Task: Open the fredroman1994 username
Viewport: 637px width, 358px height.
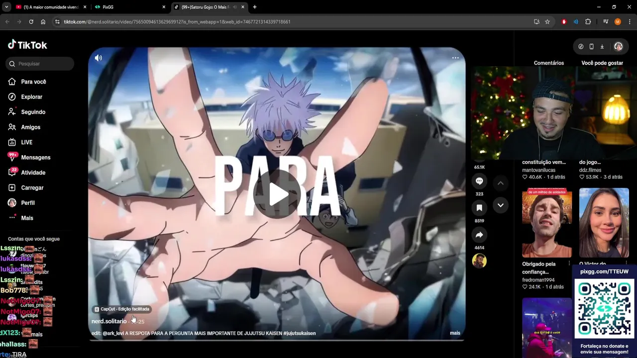Action: (x=538, y=280)
